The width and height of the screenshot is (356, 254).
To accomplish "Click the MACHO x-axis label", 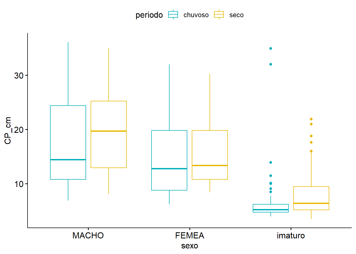I will [88, 235].
